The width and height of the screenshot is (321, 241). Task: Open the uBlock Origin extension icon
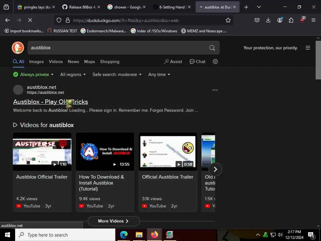(303, 20)
